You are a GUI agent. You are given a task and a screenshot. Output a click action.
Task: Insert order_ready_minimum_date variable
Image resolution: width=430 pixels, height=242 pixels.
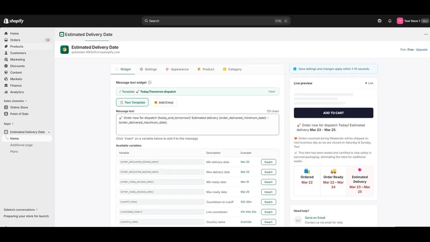point(268,182)
